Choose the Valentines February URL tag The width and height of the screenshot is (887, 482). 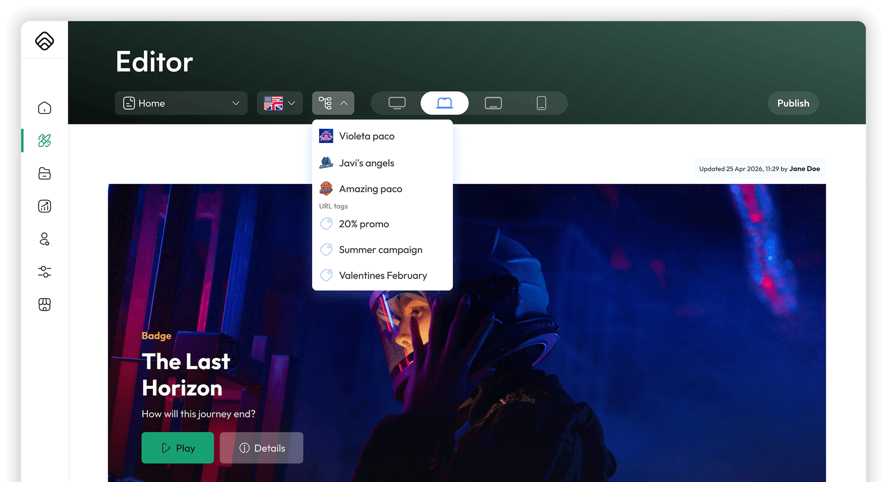coord(382,275)
